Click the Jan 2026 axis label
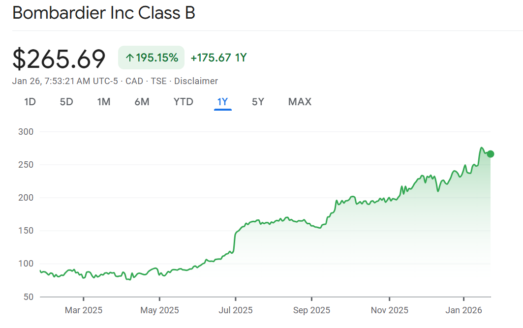 point(464,310)
